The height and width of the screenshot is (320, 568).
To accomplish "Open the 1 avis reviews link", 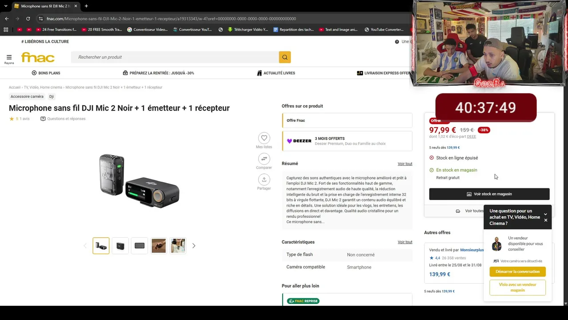I will (x=24, y=119).
